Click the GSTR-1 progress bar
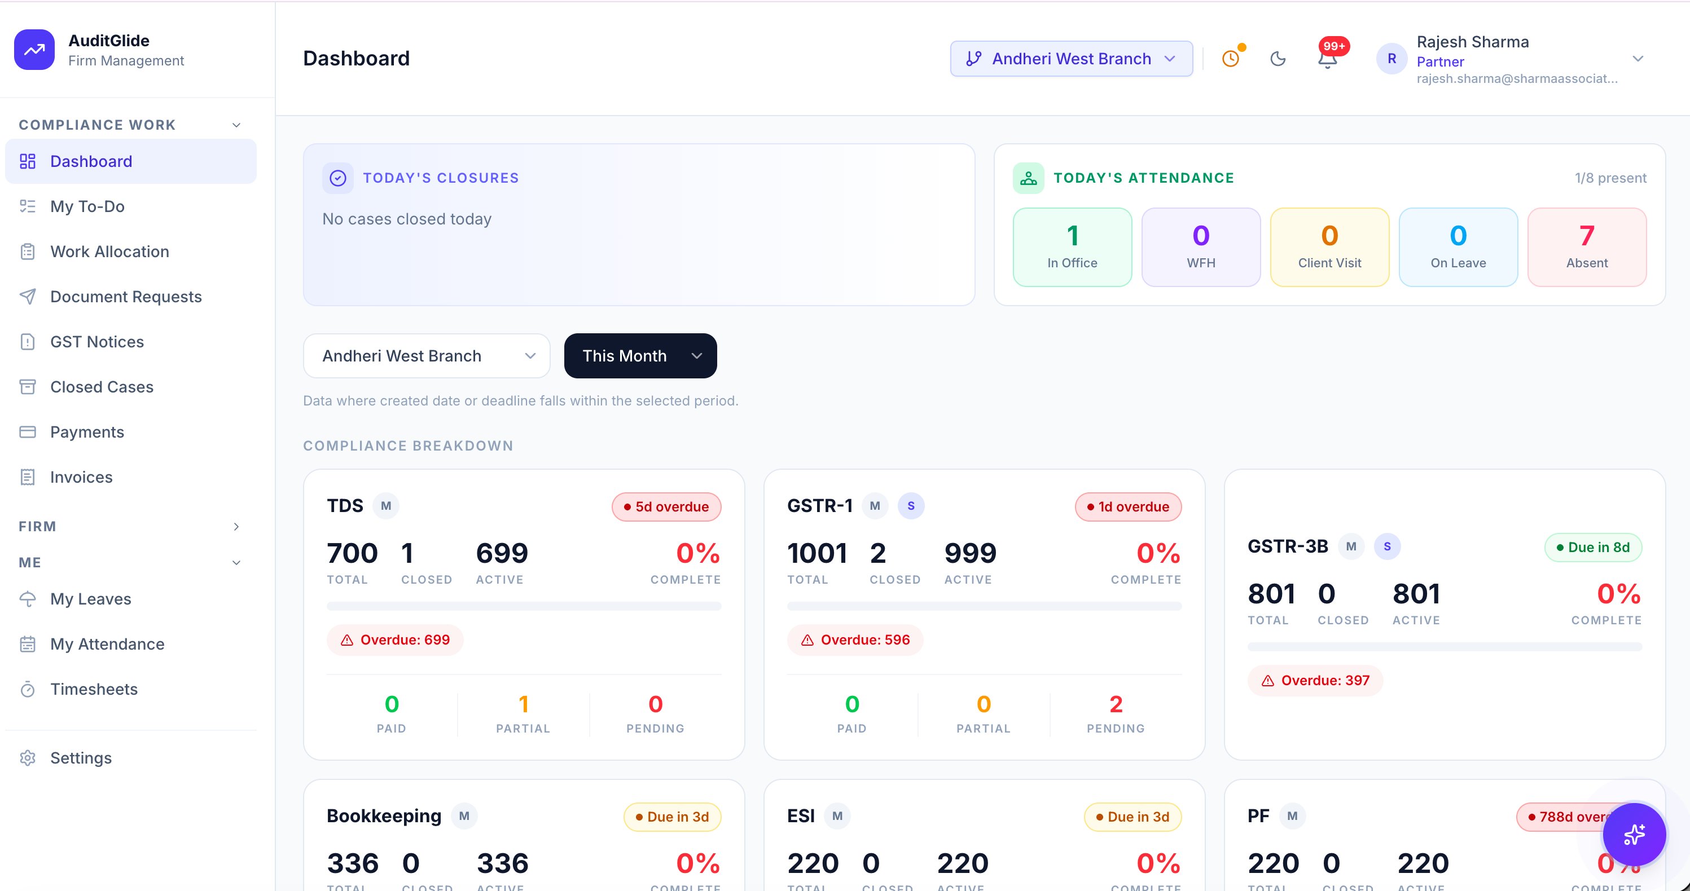 [x=984, y=606]
